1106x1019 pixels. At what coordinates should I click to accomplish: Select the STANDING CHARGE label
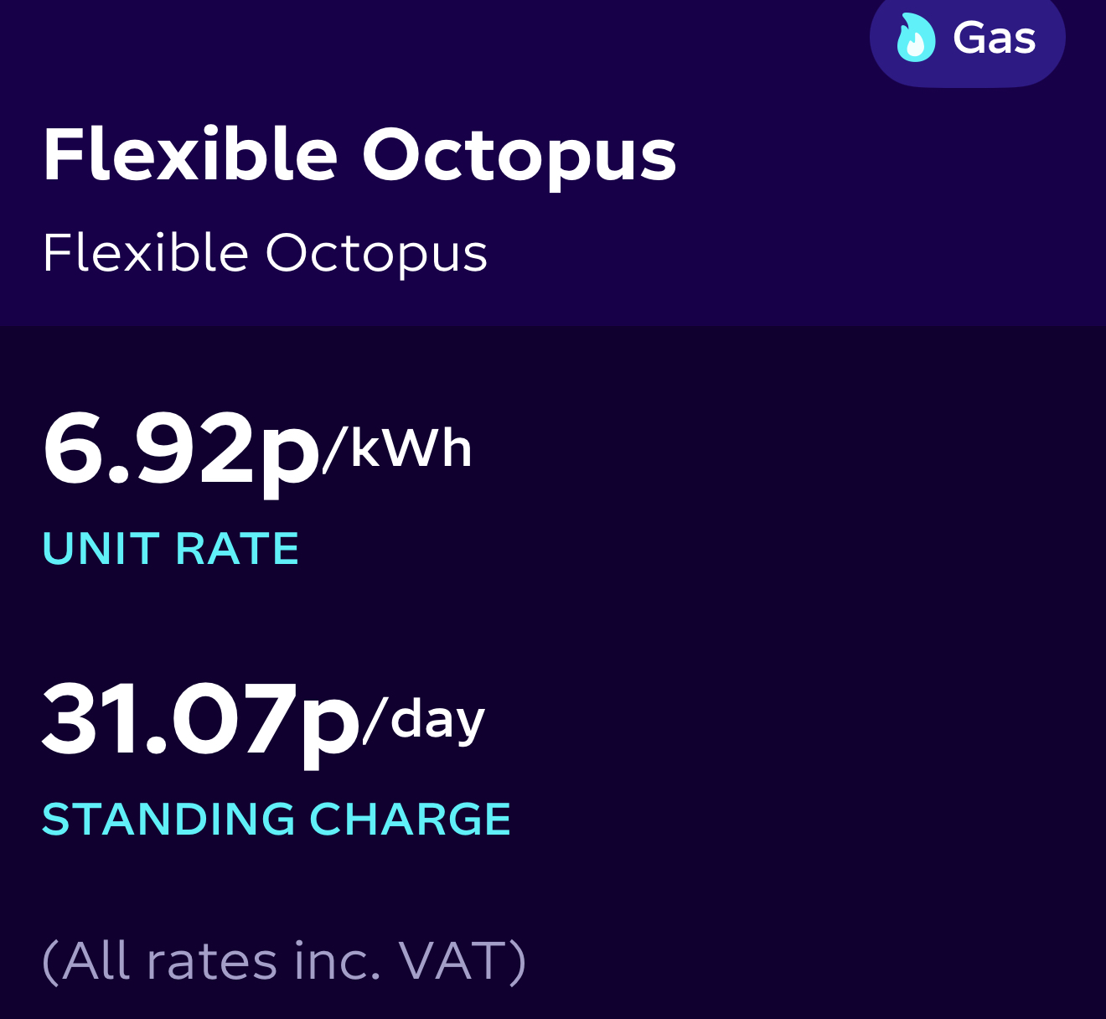point(276,819)
